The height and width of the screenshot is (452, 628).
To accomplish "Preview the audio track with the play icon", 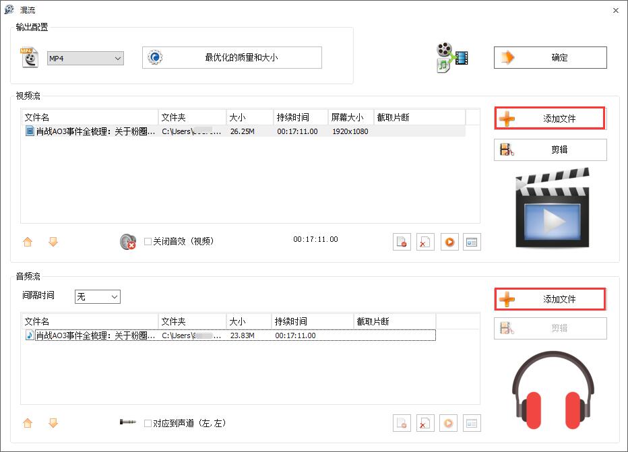I will (x=449, y=423).
